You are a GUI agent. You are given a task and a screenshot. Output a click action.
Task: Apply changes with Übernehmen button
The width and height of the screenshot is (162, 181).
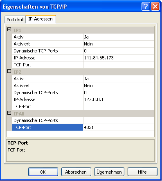coord(109,172)
